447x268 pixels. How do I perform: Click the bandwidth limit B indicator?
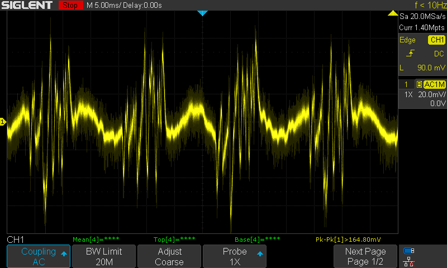tap(419, 84)
